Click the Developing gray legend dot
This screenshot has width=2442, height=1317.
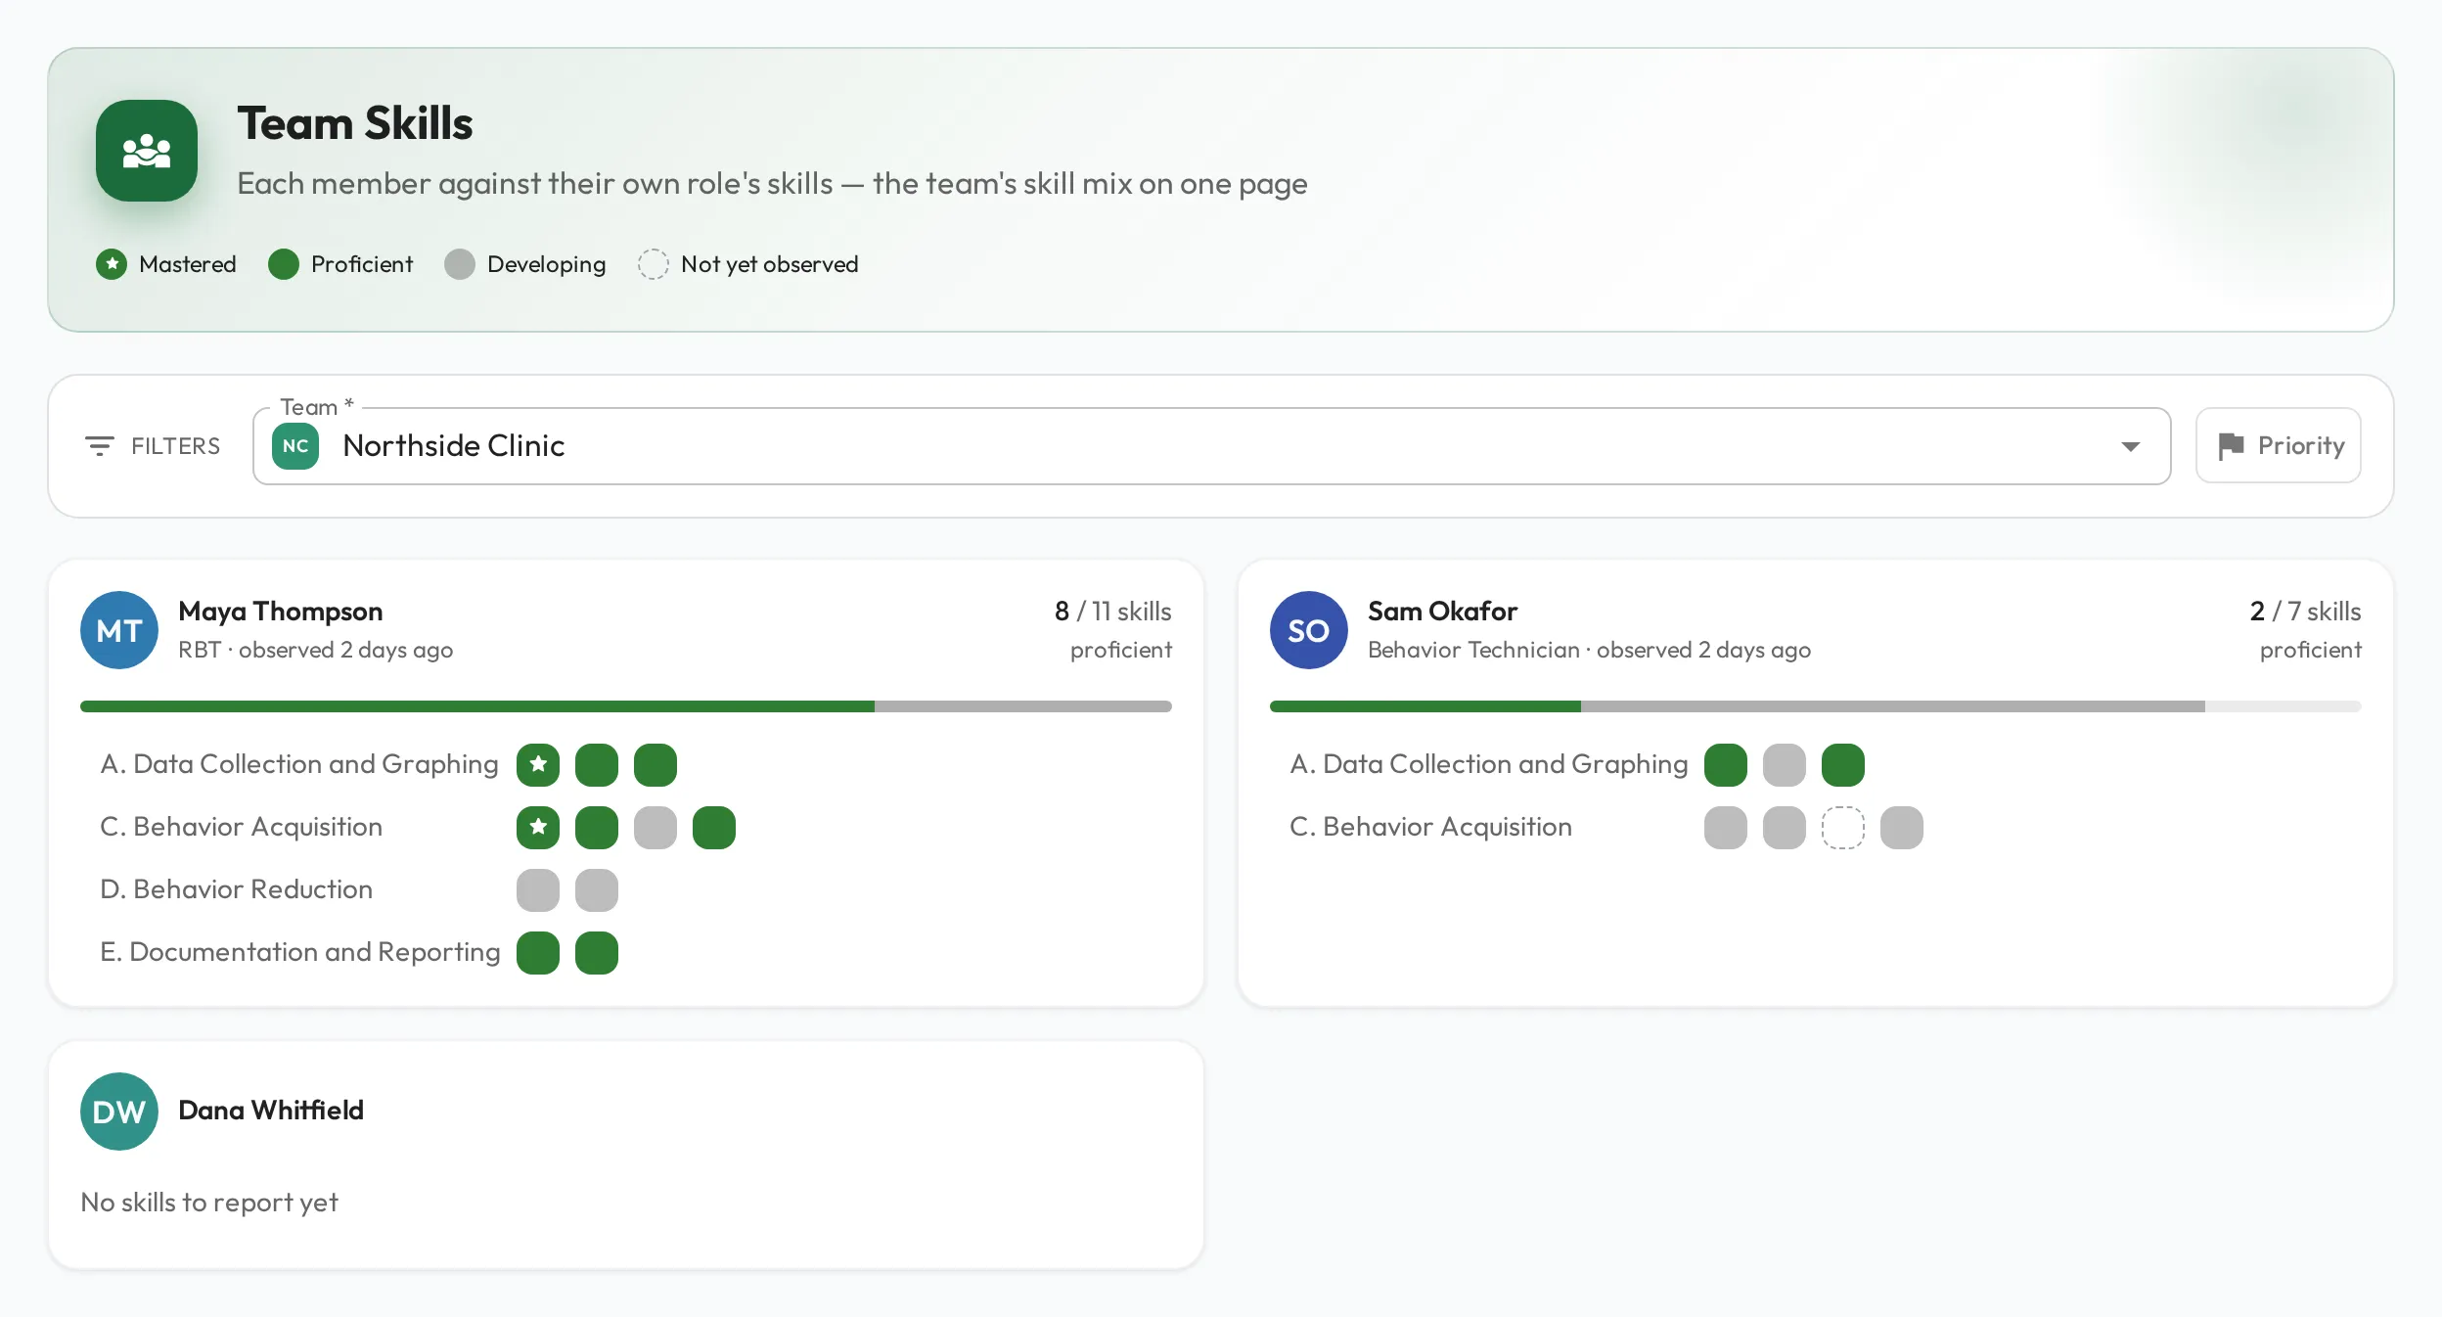pyautogui.click(x=460, y=264)
